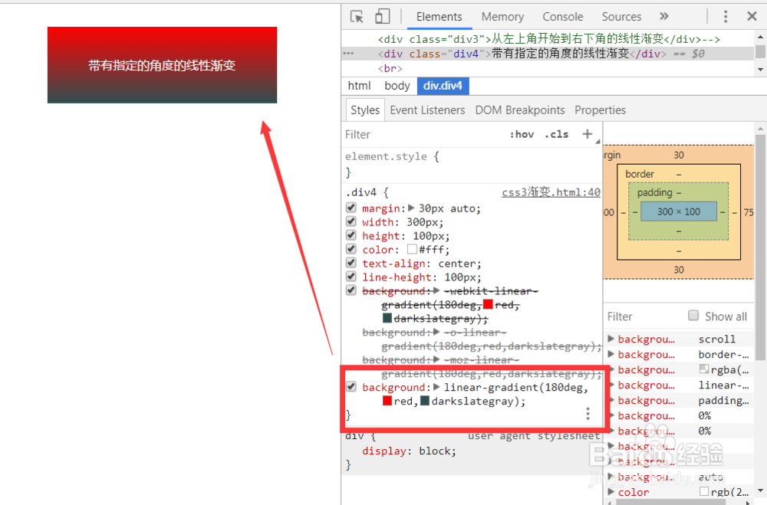
Task: Expand the computed color row
Action: click(611, 492)
